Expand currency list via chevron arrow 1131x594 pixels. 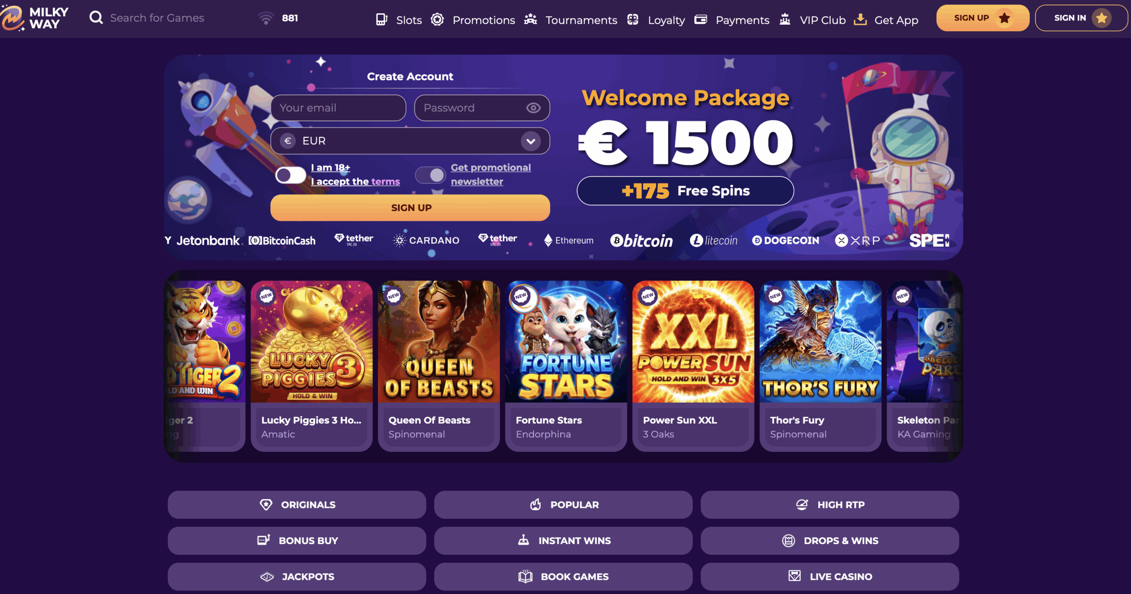(531, 141)
